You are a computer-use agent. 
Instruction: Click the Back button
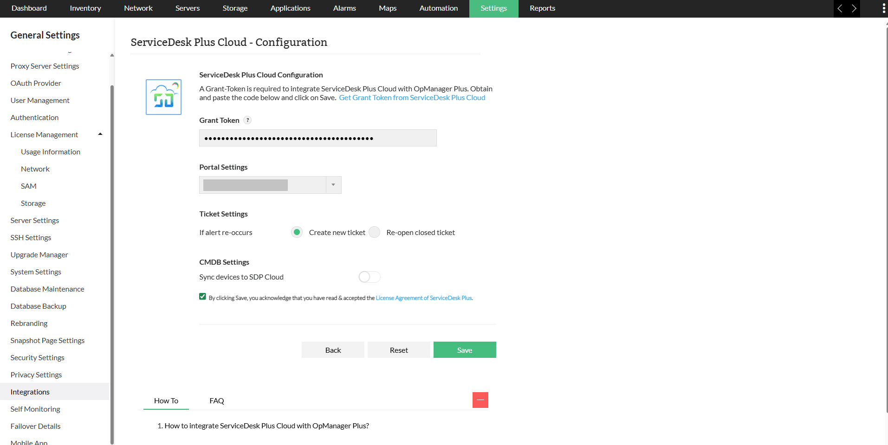click(333, 350)
